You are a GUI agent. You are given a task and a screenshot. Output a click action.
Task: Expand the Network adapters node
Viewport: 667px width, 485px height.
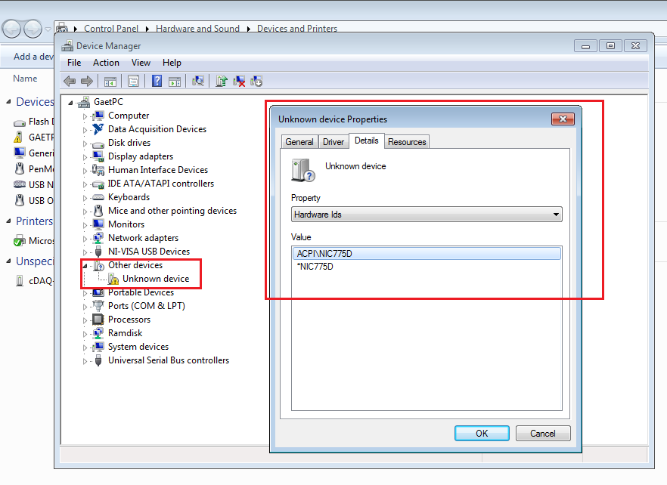(x=85, y=239)
